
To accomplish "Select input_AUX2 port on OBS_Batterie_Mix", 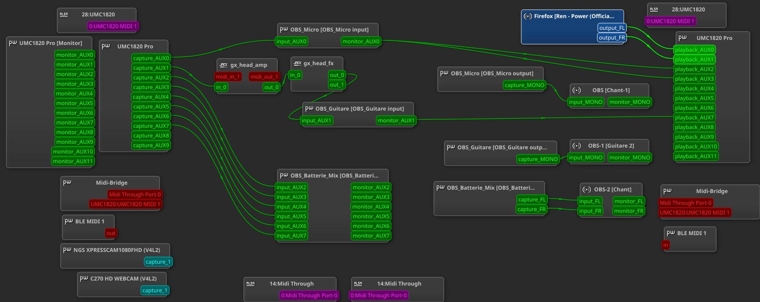I will (x=291, y=187).
